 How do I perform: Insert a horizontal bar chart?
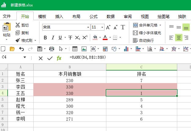[x=138, y=49]
